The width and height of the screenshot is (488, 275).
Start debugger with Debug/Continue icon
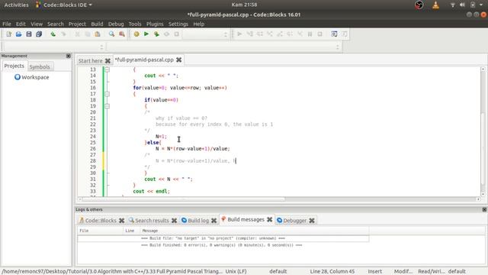[239, 34]
